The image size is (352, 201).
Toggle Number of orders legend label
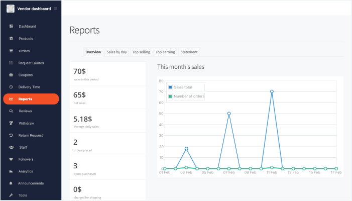(189, 96)
